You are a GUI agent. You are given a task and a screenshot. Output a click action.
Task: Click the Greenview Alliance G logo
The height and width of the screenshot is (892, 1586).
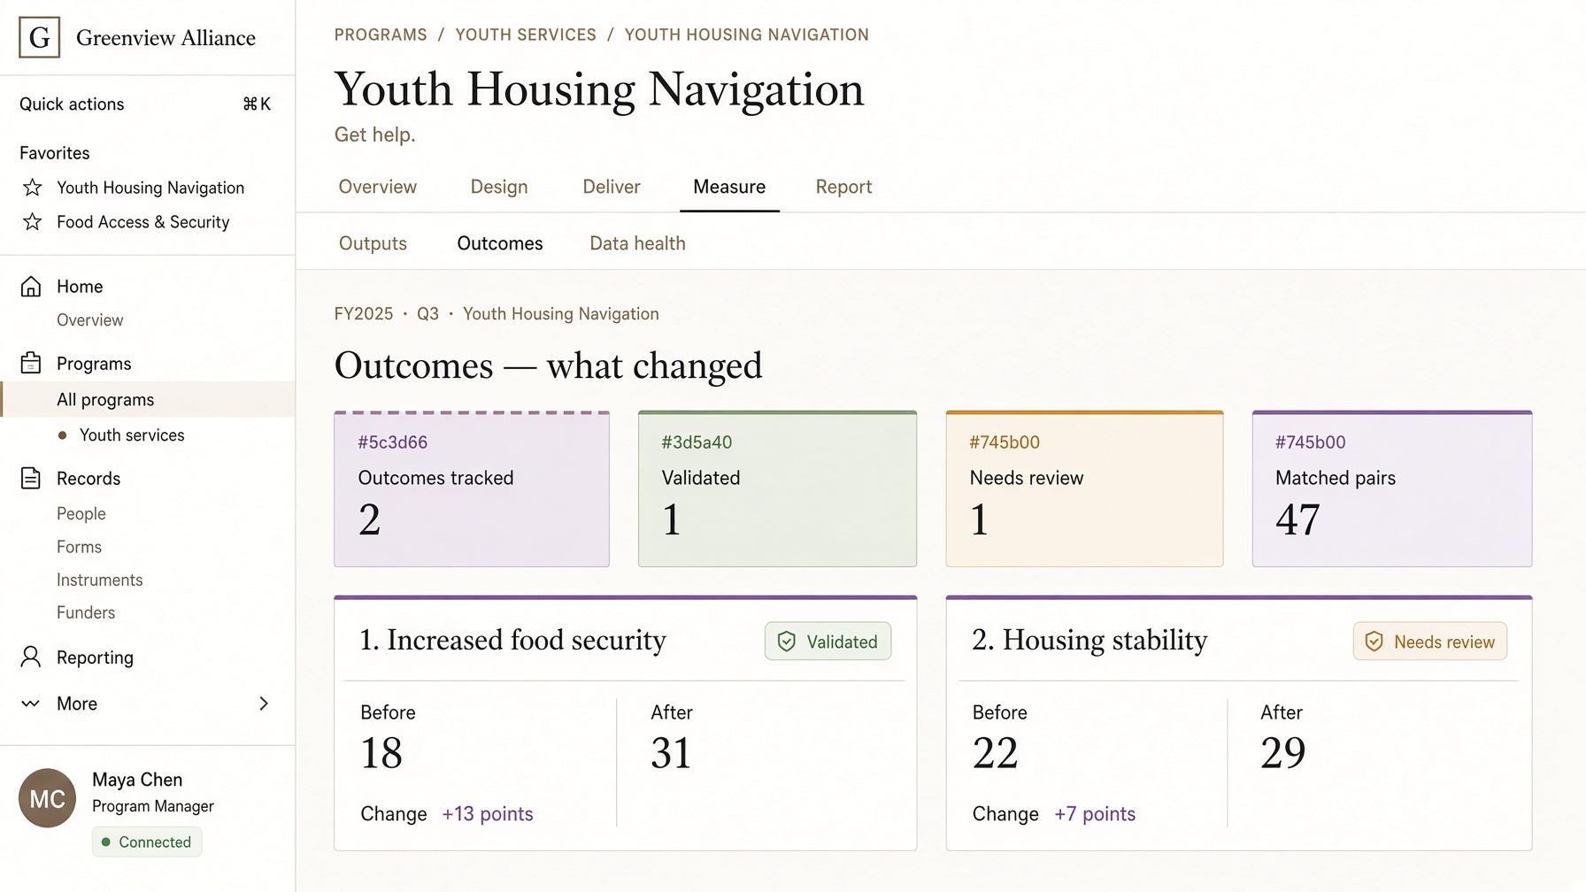39,37
